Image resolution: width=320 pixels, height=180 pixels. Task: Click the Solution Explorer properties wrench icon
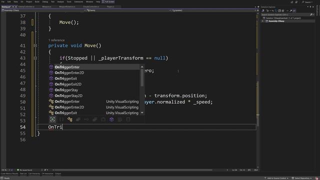pyautogui.click(x=291, y=10)
